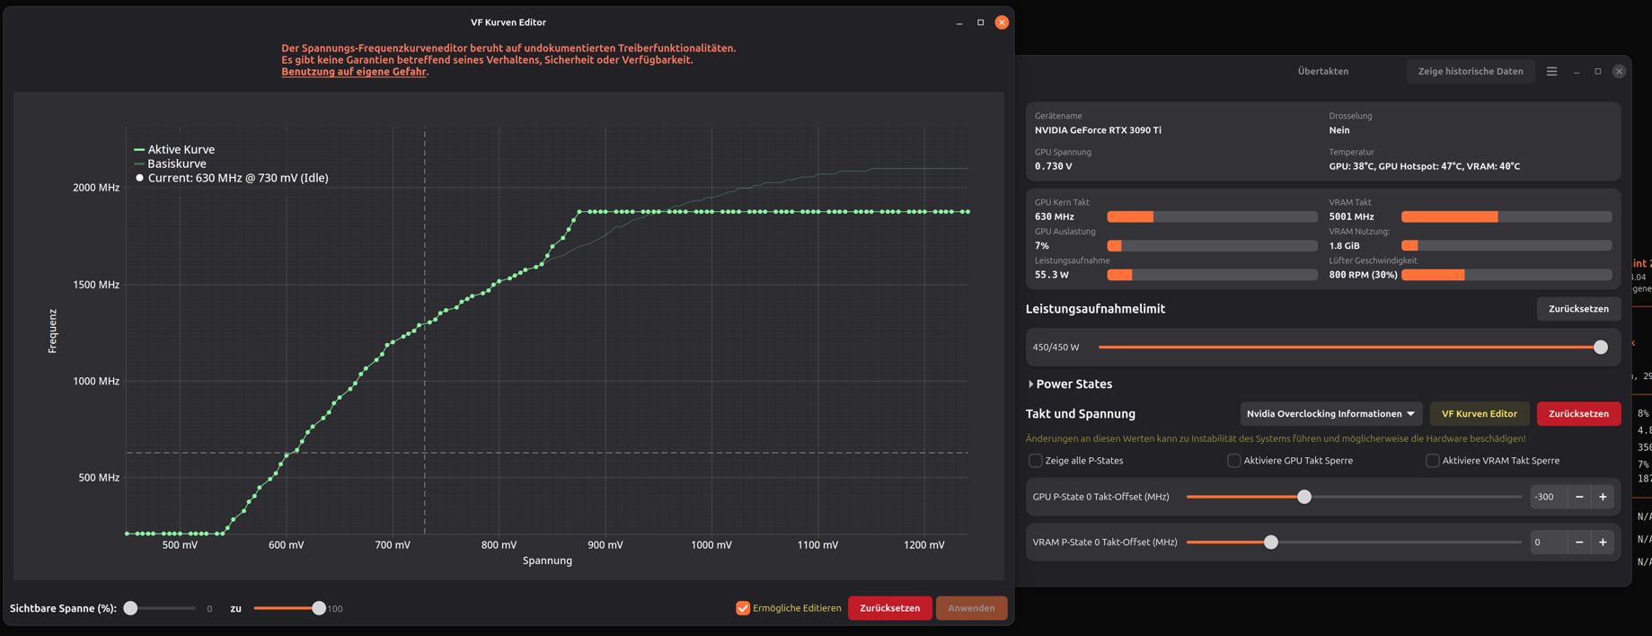
Task: Click the Drosselung value Nein
Action: (1339, 130)
